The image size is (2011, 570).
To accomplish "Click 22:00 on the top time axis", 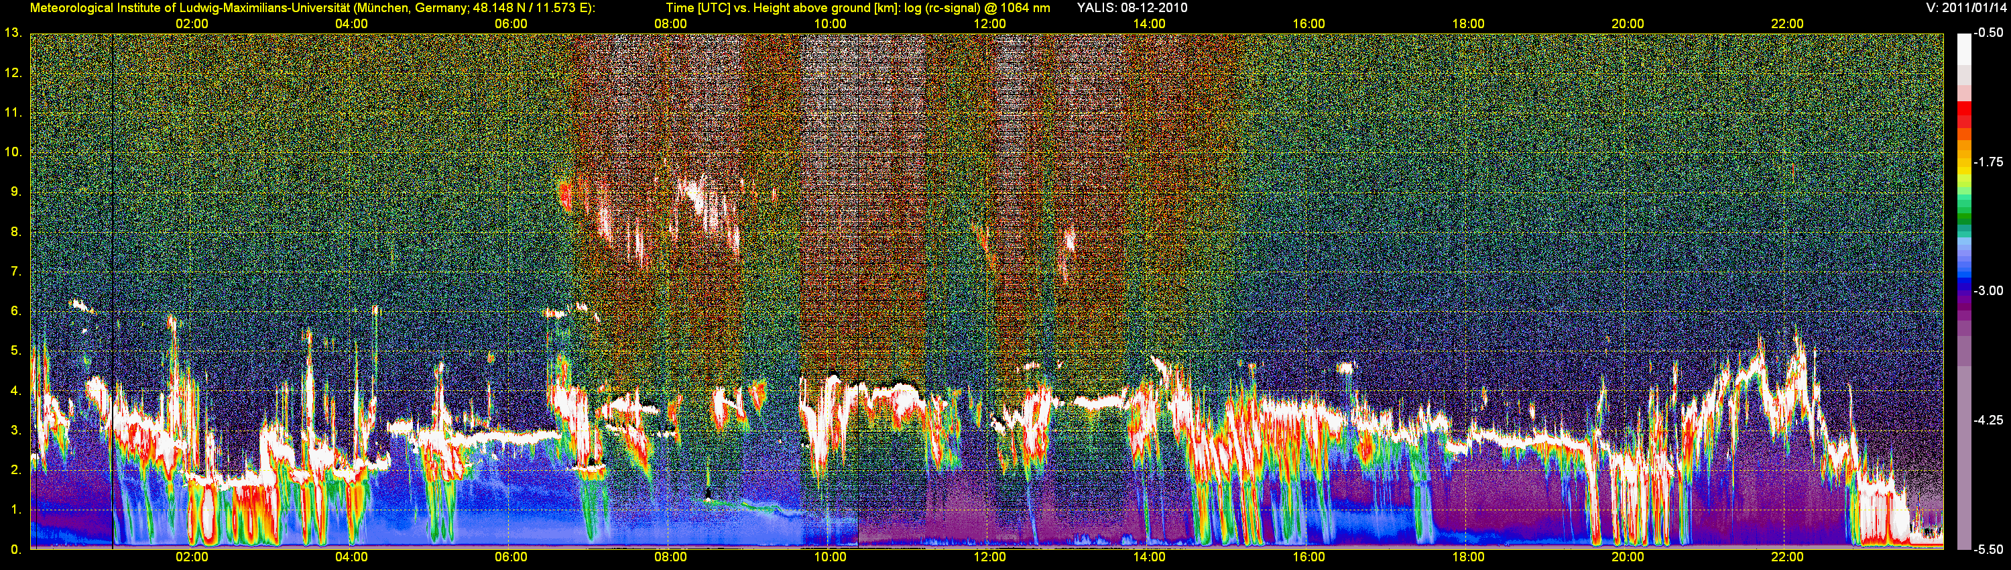I will [1787, 23].
